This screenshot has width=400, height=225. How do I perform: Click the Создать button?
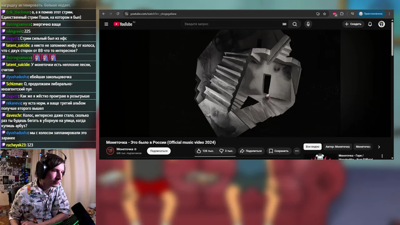pos(353,24)
